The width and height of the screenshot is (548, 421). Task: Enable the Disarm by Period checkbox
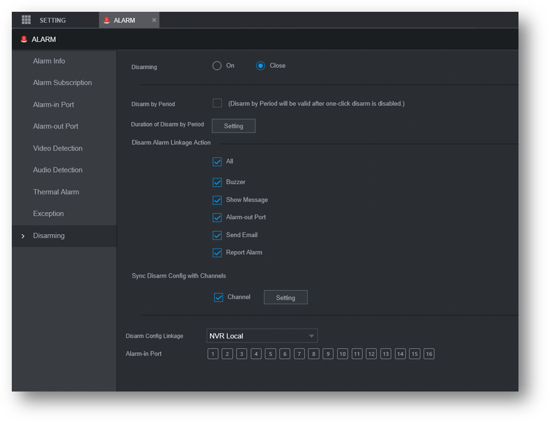(217, 103)
